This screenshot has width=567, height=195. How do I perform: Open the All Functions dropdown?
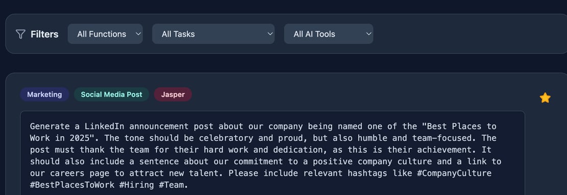point(105,34)
